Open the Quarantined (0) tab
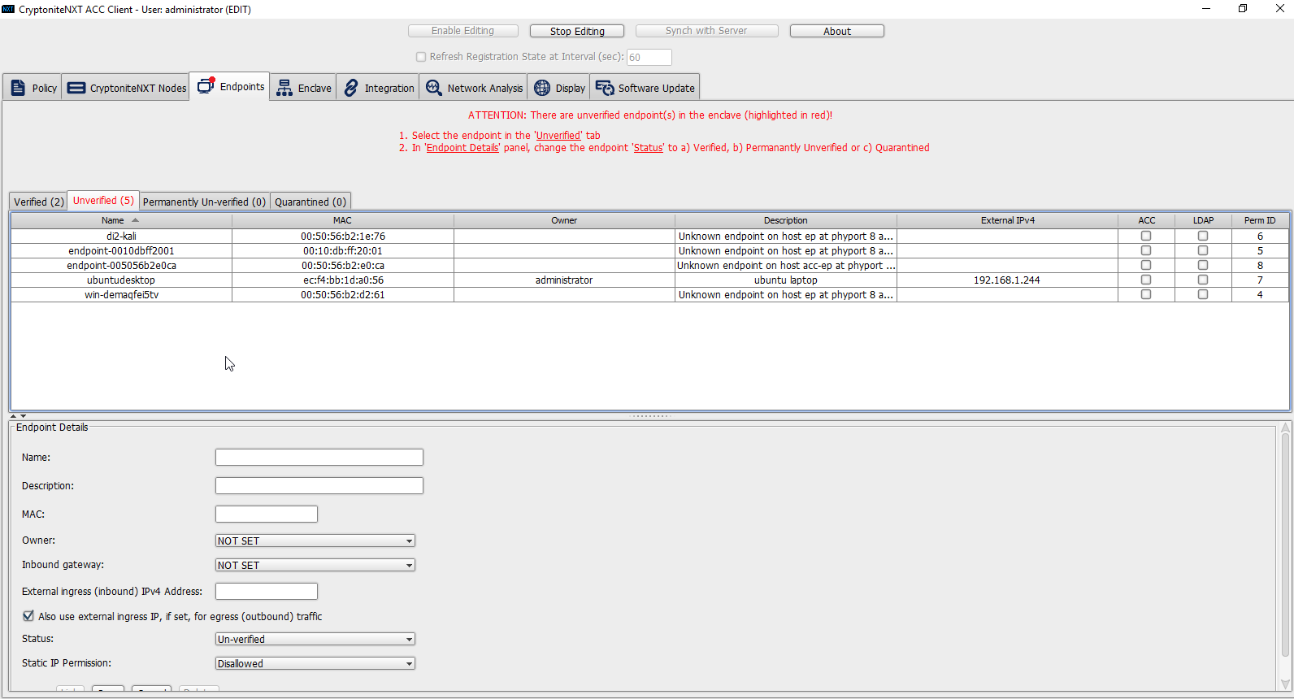 [310, 202]
